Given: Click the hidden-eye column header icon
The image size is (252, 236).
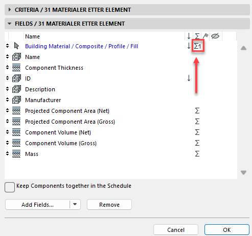Looking at the screenshot, I should 215,36.
